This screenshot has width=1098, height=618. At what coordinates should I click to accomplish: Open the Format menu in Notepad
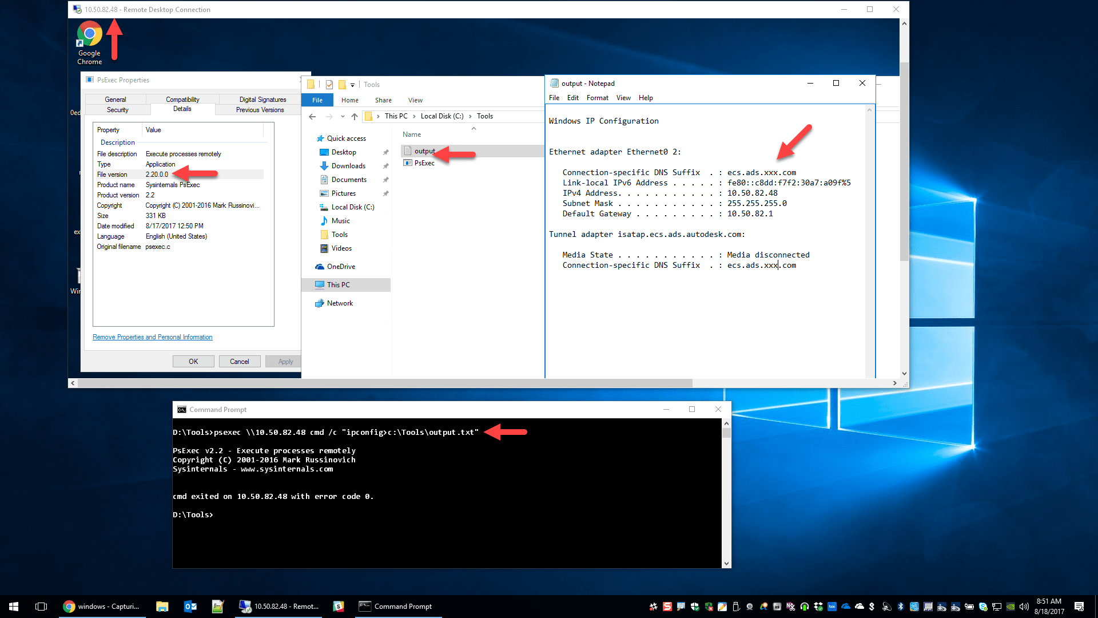[x=597, y=98]
